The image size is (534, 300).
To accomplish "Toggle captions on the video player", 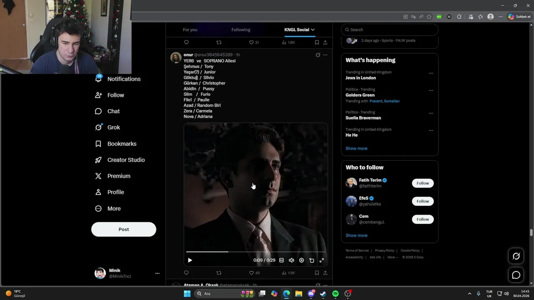I will point(281,260).
